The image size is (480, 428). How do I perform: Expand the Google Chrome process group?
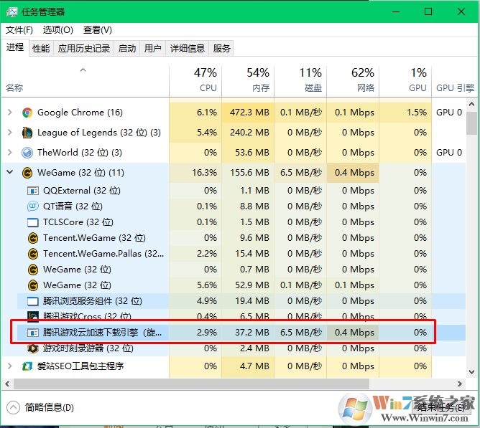tap(10, 113)
